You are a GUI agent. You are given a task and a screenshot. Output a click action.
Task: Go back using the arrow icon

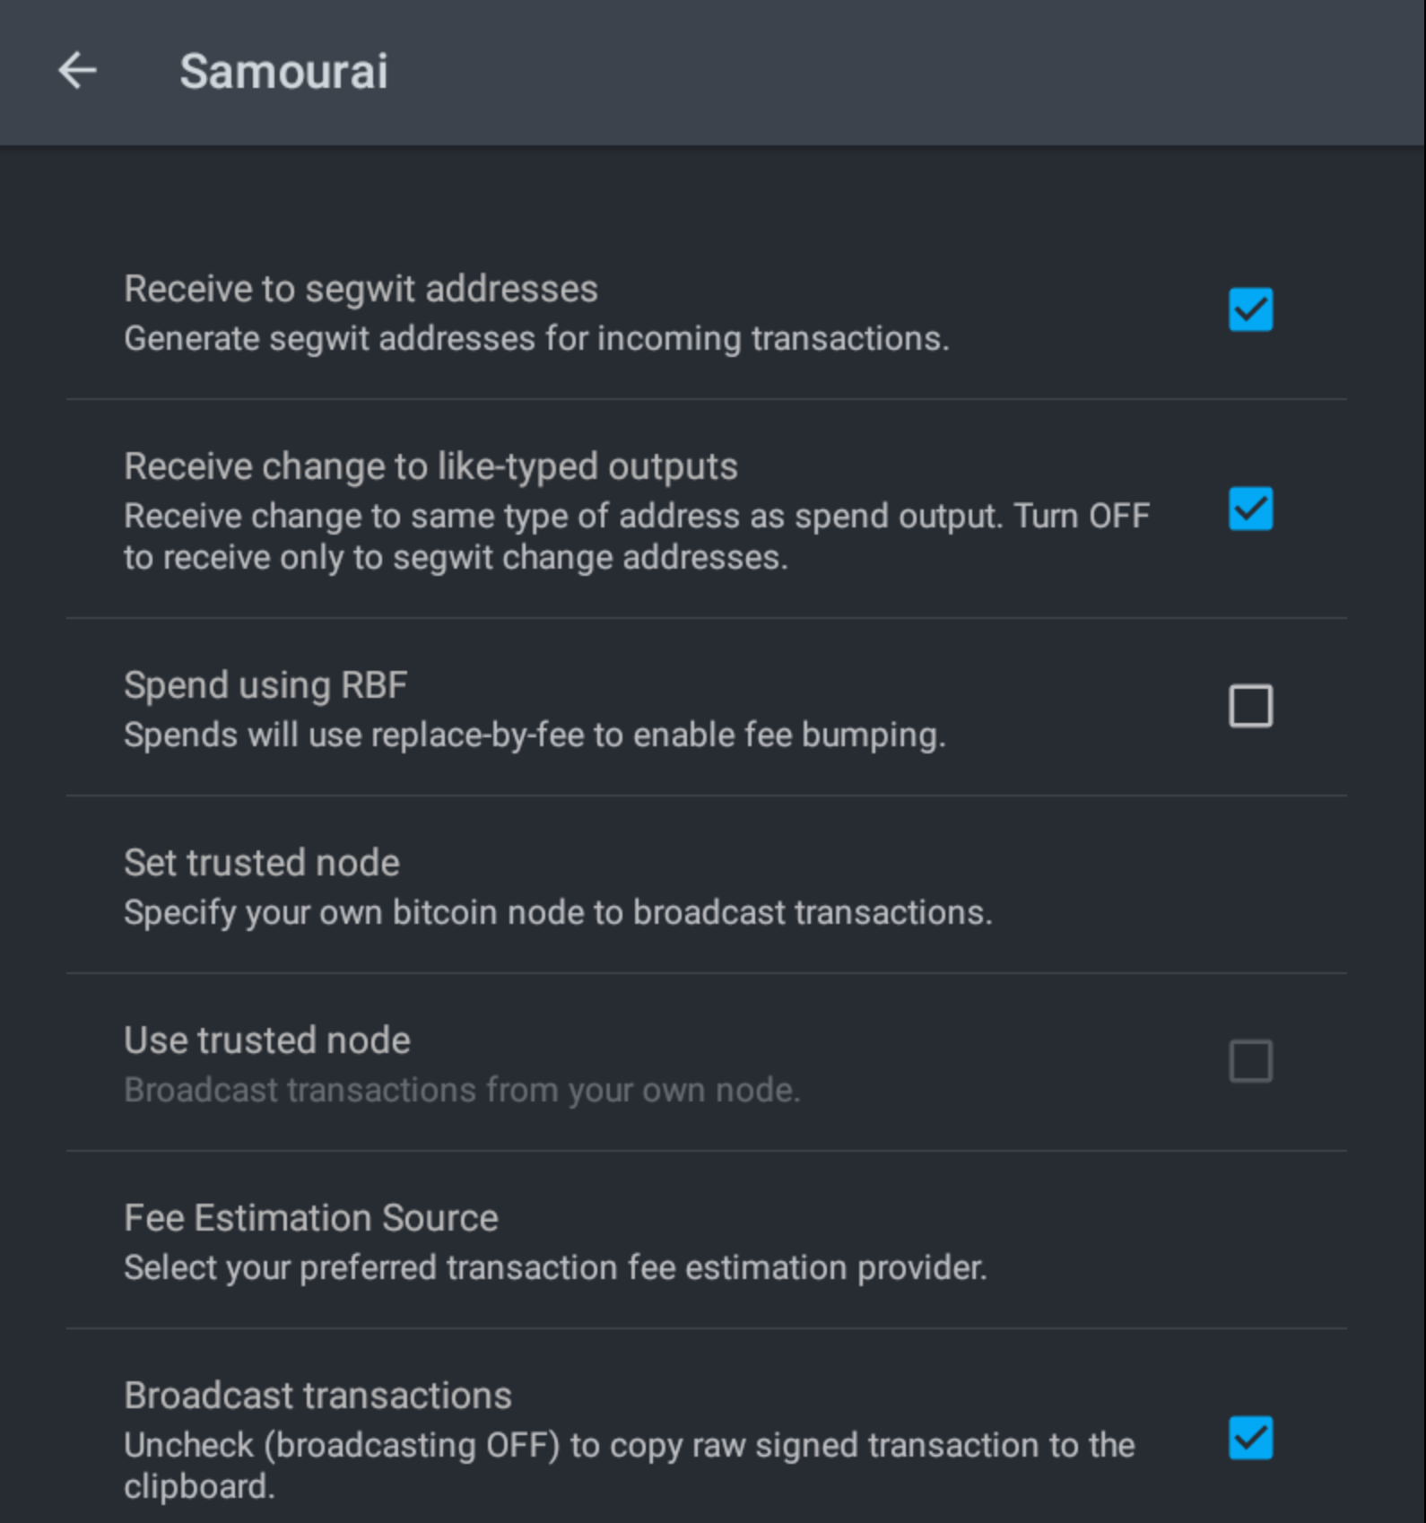click(x=77, y=71)
